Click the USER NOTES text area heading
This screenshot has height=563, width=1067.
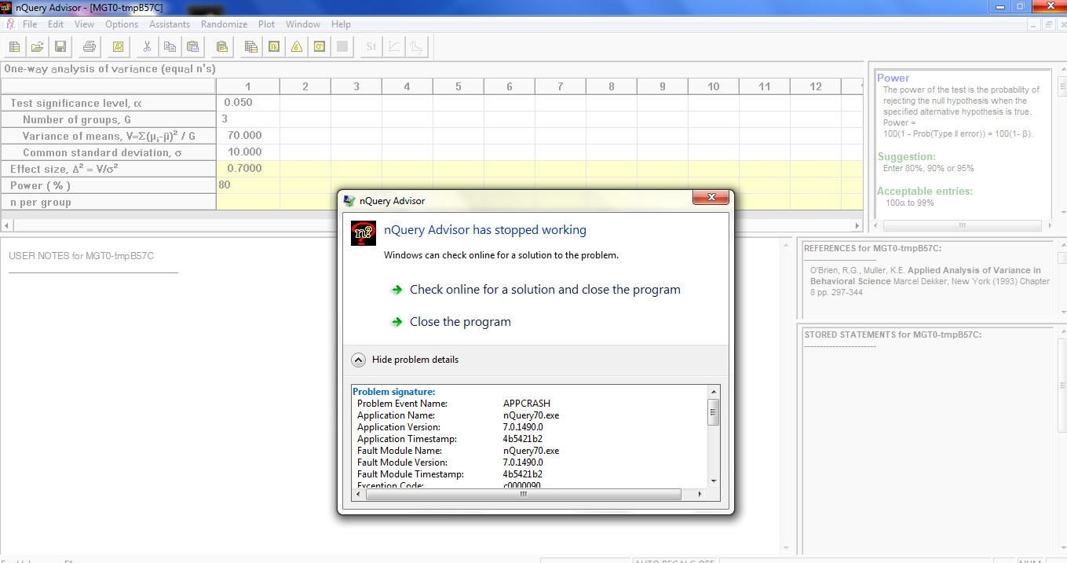pos(81,256)
